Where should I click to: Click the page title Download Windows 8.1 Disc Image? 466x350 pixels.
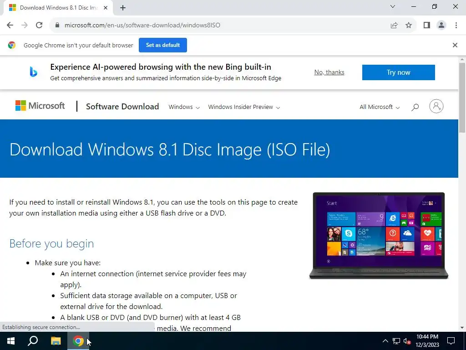[x=170, y=149]
